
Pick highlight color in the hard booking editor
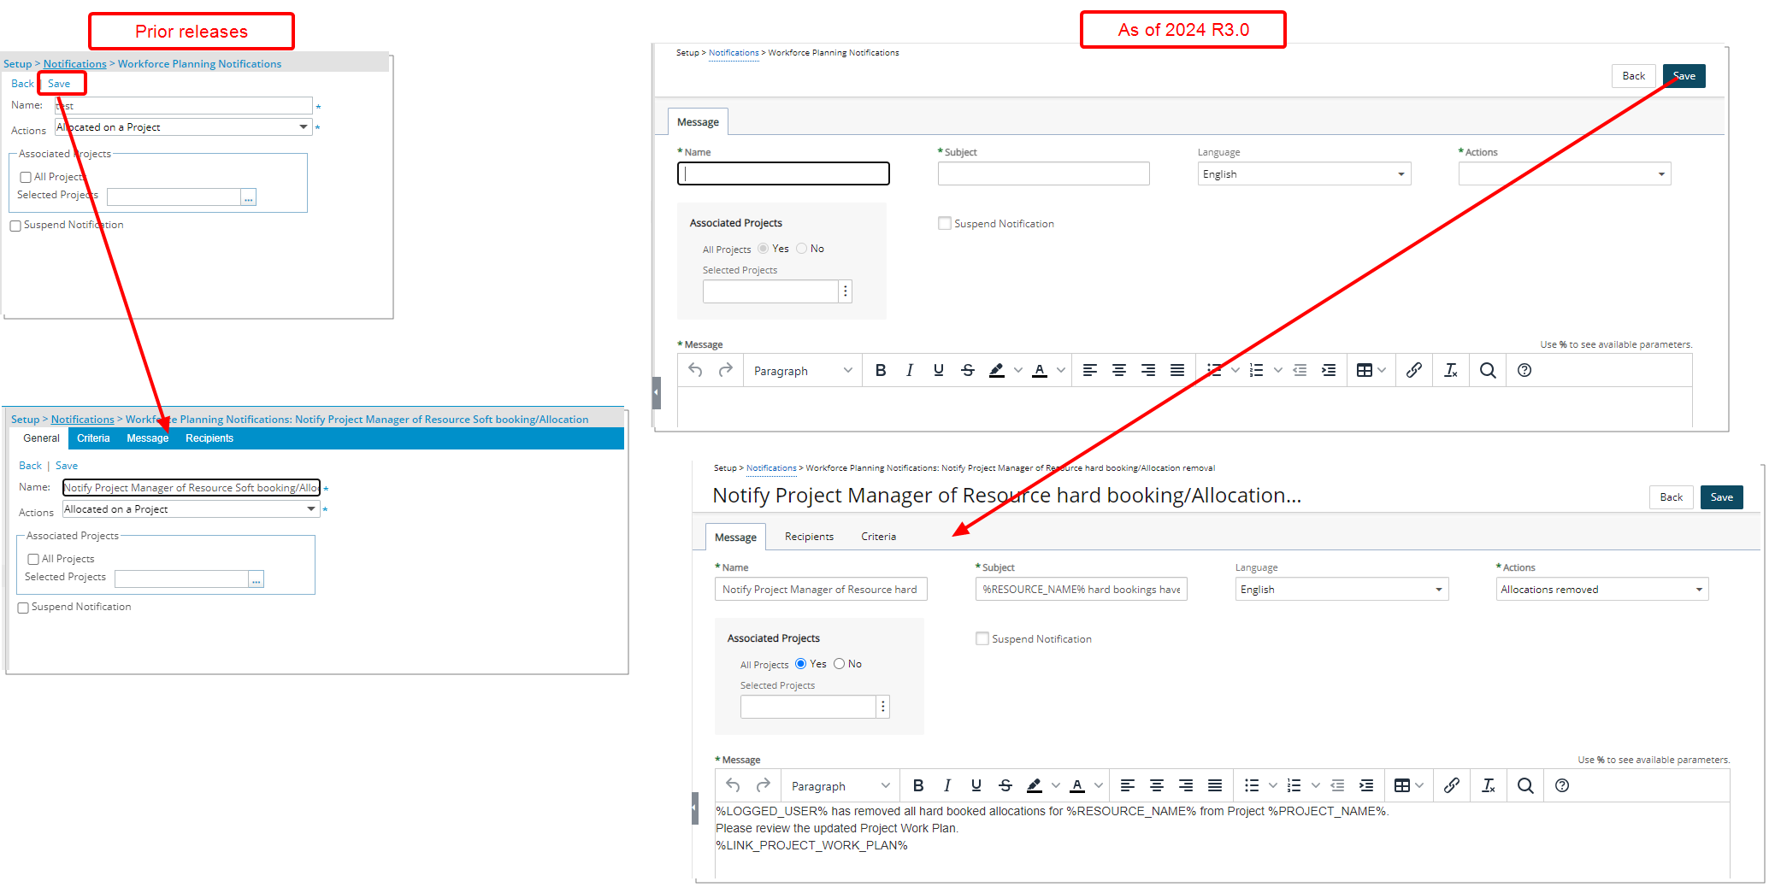tap(1035, 785)
